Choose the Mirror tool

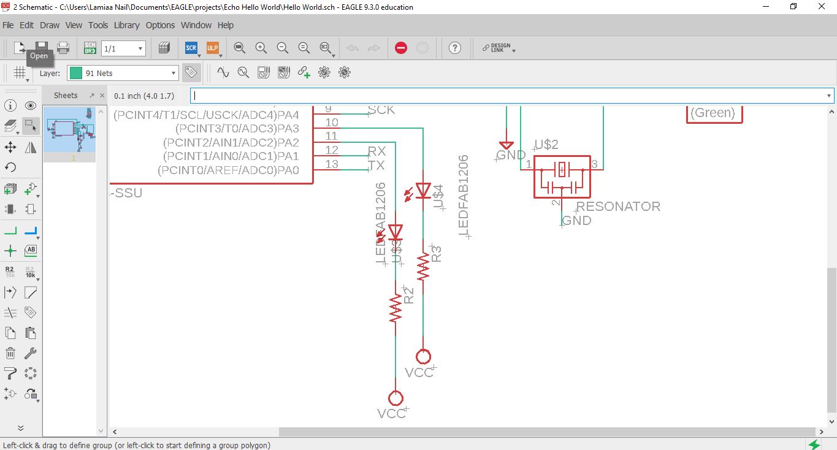pyautogui.click(x=31, y=147)
